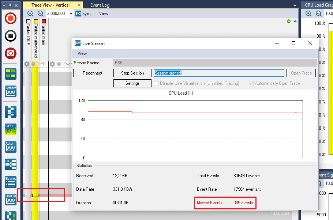Open the overview grid icon in sidebar
Image resolution: width=333 pixels, height=220 pixels.
tap(10, 74)
